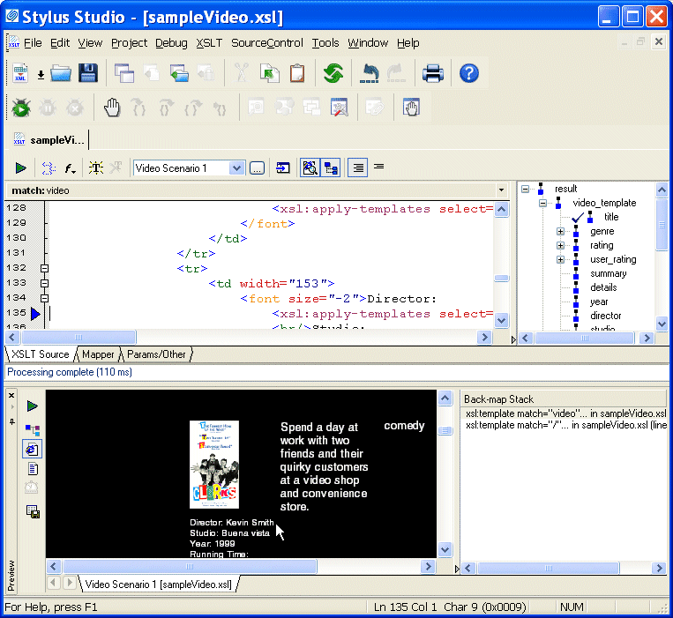Toggle the template tree view button

click(x=332, y=168)
